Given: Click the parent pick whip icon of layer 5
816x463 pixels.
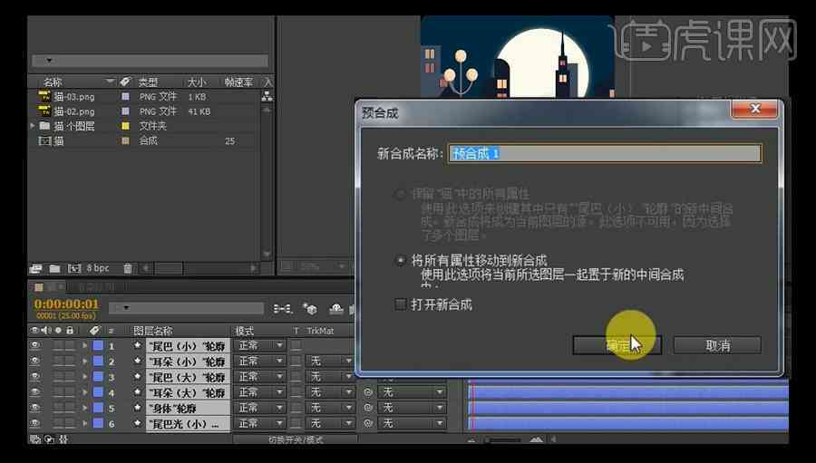Looking at the screenshot, I should (368, 408).
